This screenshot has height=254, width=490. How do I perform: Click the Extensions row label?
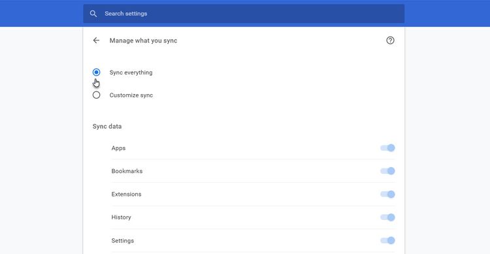point(126,195)
